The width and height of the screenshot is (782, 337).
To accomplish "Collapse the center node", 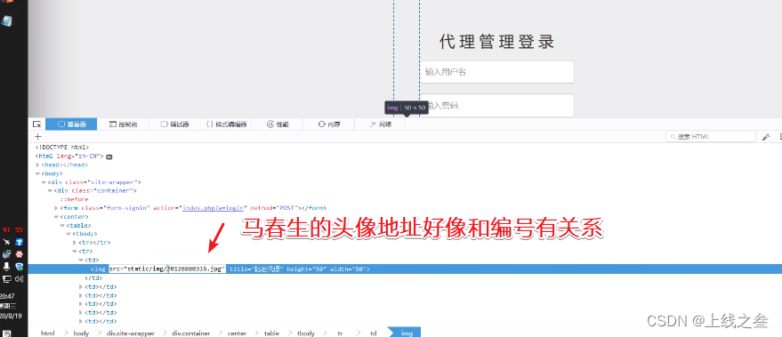I will 56,217.
